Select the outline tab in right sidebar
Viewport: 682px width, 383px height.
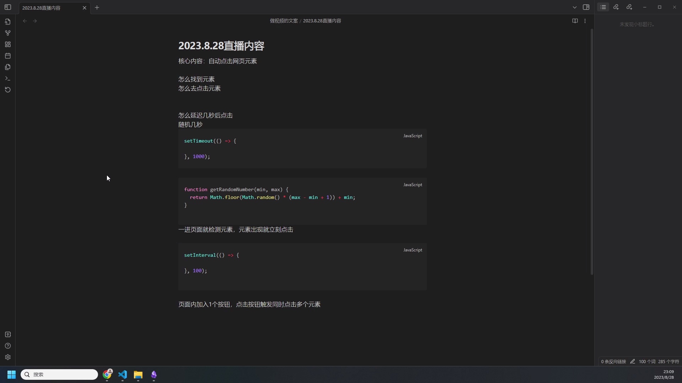(x=603, y=7)
